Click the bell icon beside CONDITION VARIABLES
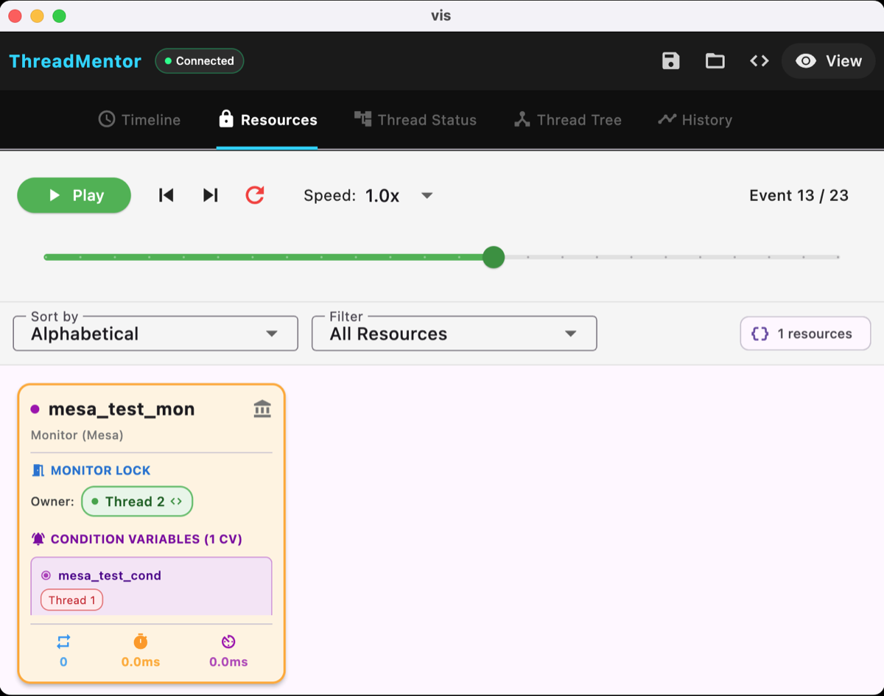884x696 pixels. pyautogui.click(x=38, y=539)
